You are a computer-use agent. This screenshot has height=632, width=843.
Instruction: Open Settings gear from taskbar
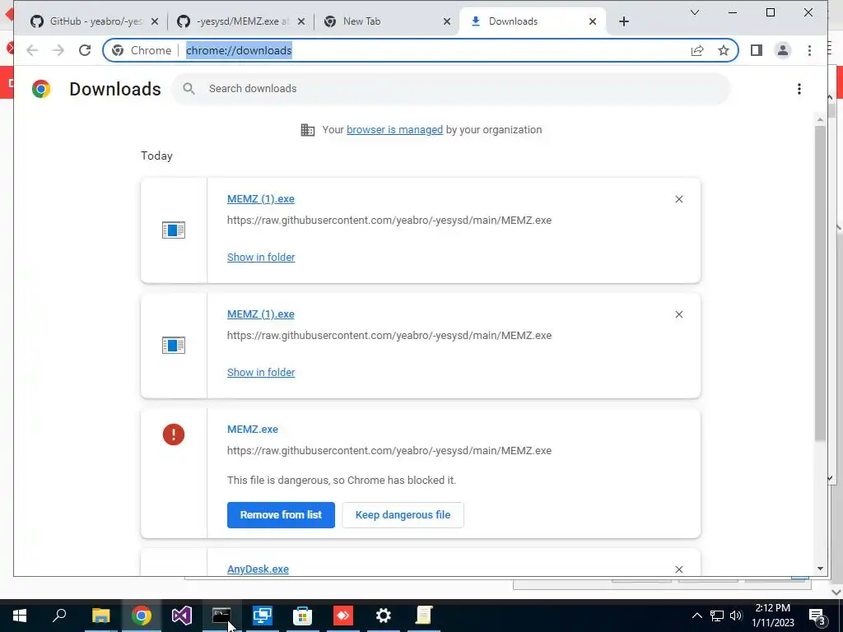coord(384,616)
